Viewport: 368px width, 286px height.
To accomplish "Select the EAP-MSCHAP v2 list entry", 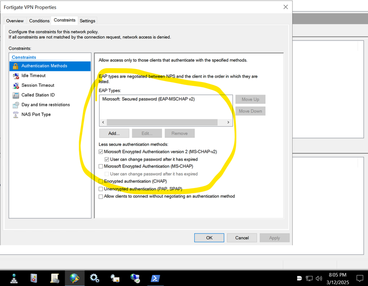I will [149, 99].
